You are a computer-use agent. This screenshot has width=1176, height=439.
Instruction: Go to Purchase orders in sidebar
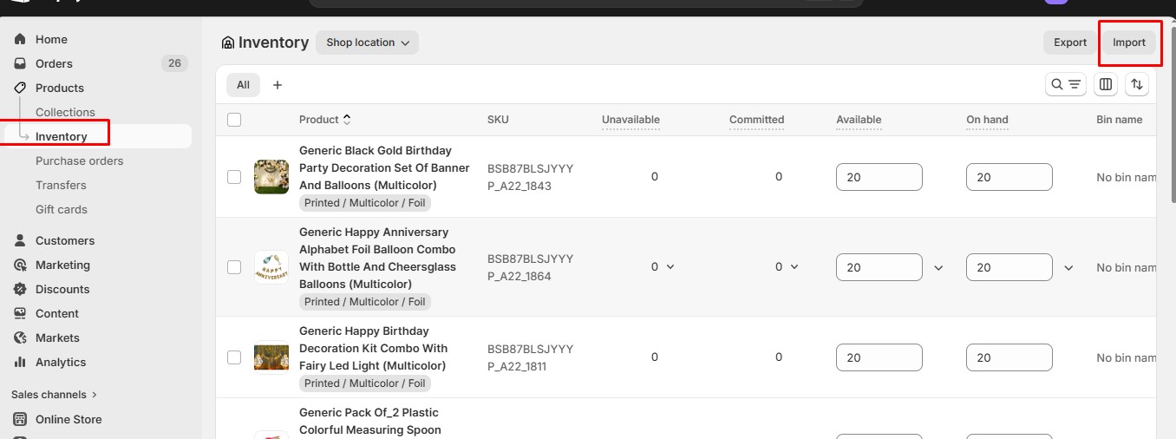[x=79, y=161]
